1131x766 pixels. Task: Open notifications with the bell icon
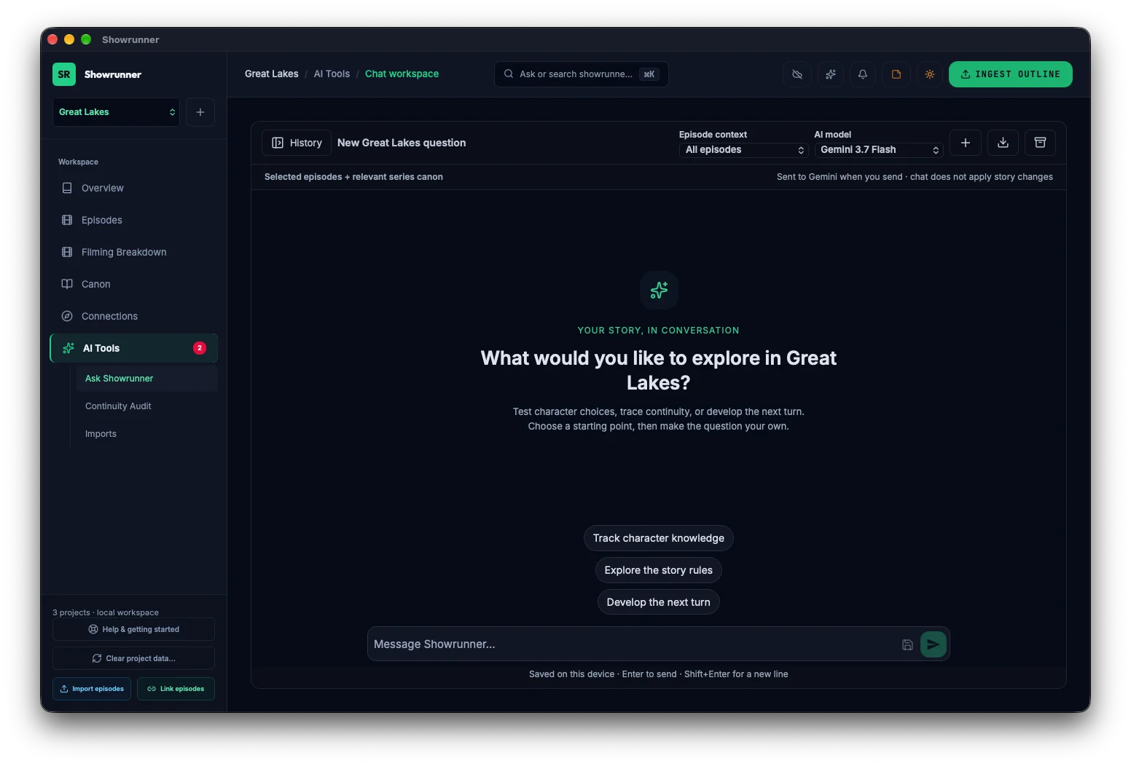863,74
